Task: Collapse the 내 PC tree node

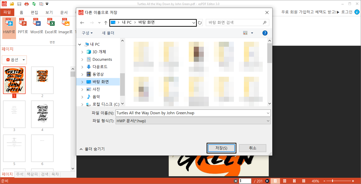Action: click(80, 44)
